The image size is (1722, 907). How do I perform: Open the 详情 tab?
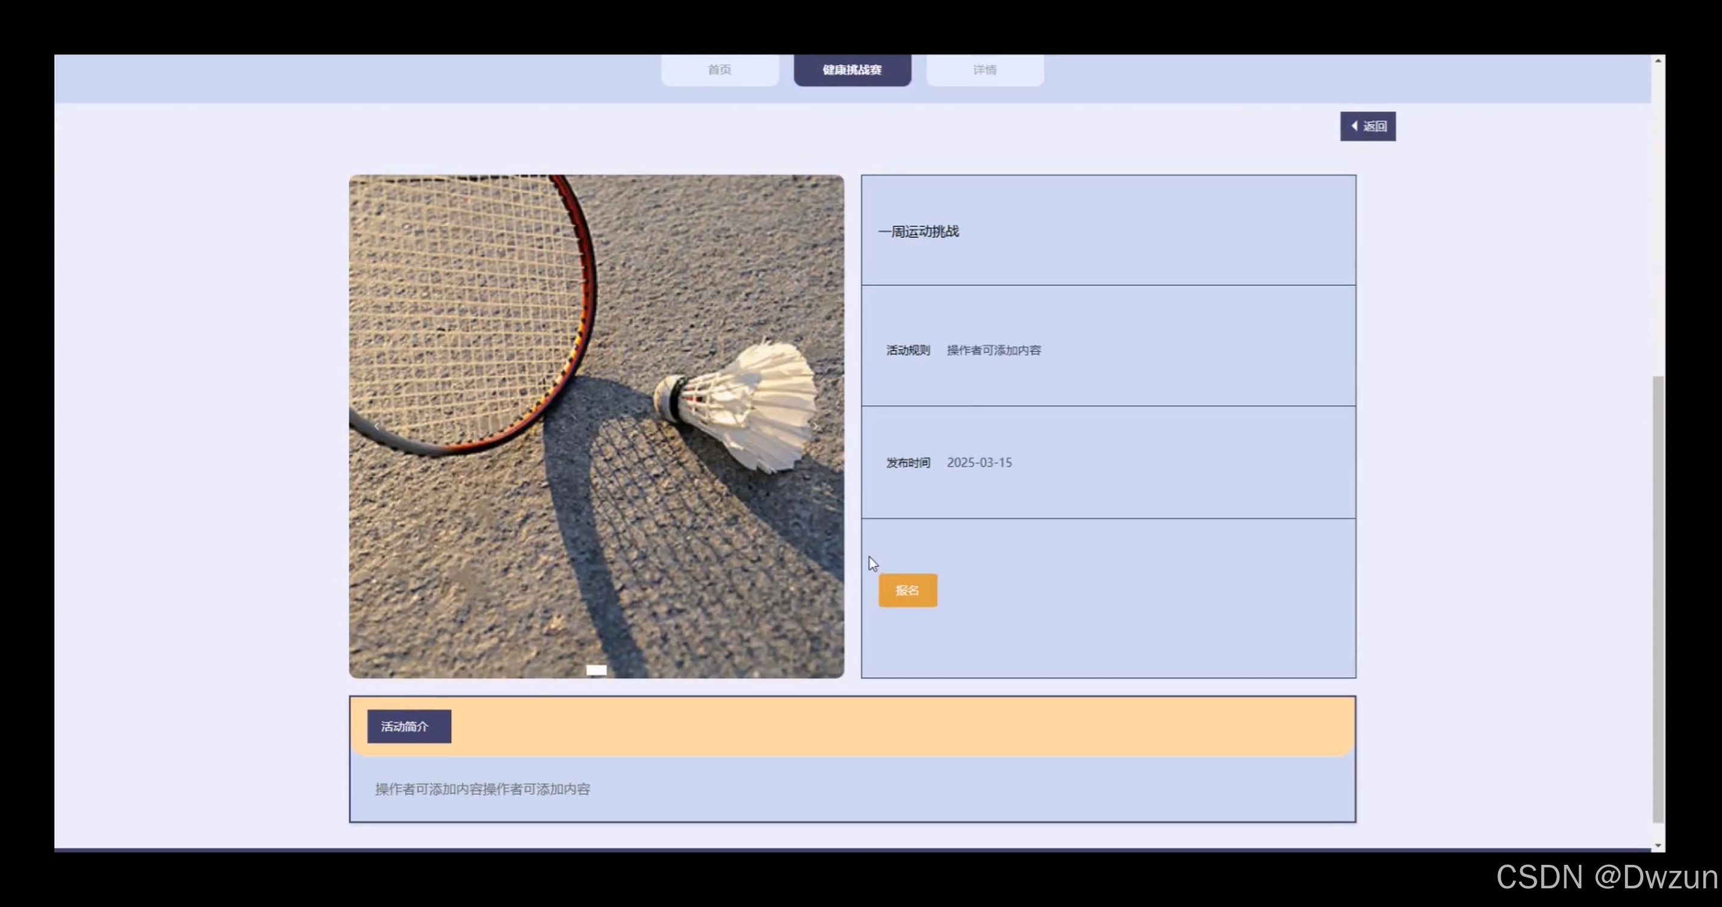984,70
